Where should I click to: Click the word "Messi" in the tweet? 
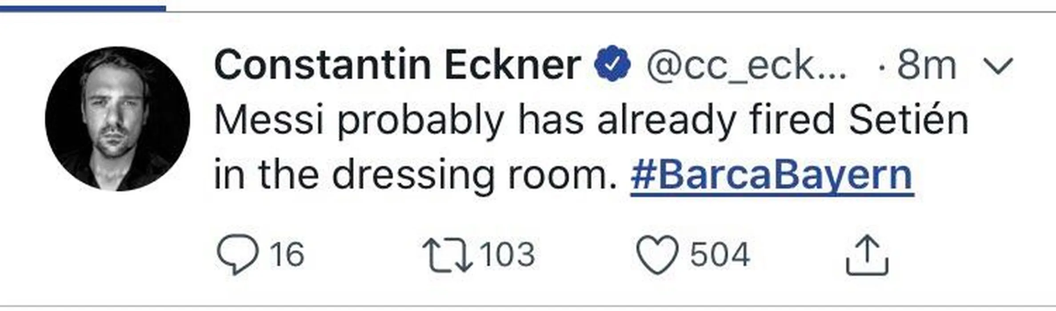click(x=268, y=120)
